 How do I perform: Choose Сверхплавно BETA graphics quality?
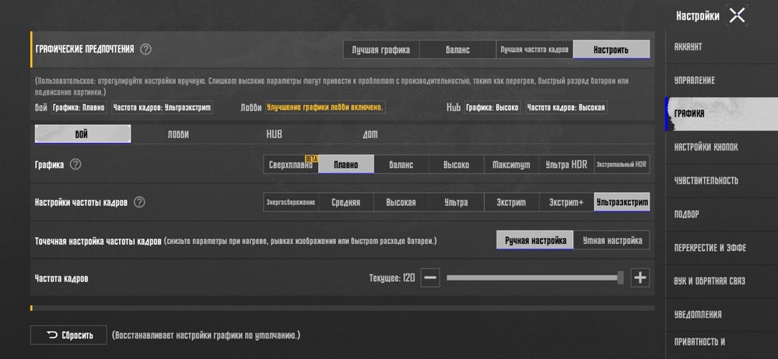coord(291,164)
